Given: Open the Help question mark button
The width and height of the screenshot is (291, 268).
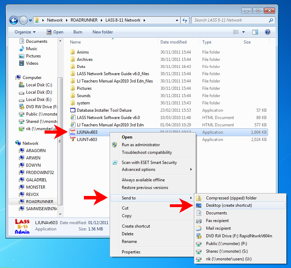Looking at the screenshot, I should click(x=267, y=32).
